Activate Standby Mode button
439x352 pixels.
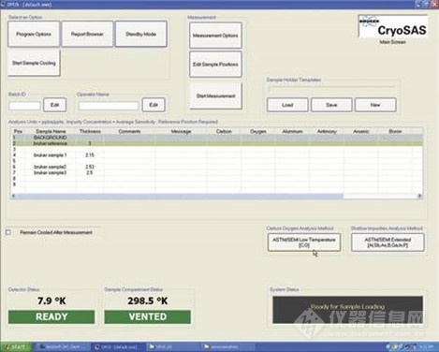tap(141, 34)
